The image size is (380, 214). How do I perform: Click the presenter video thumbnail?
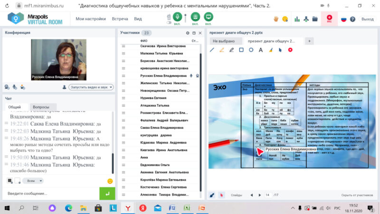(58, 60)
